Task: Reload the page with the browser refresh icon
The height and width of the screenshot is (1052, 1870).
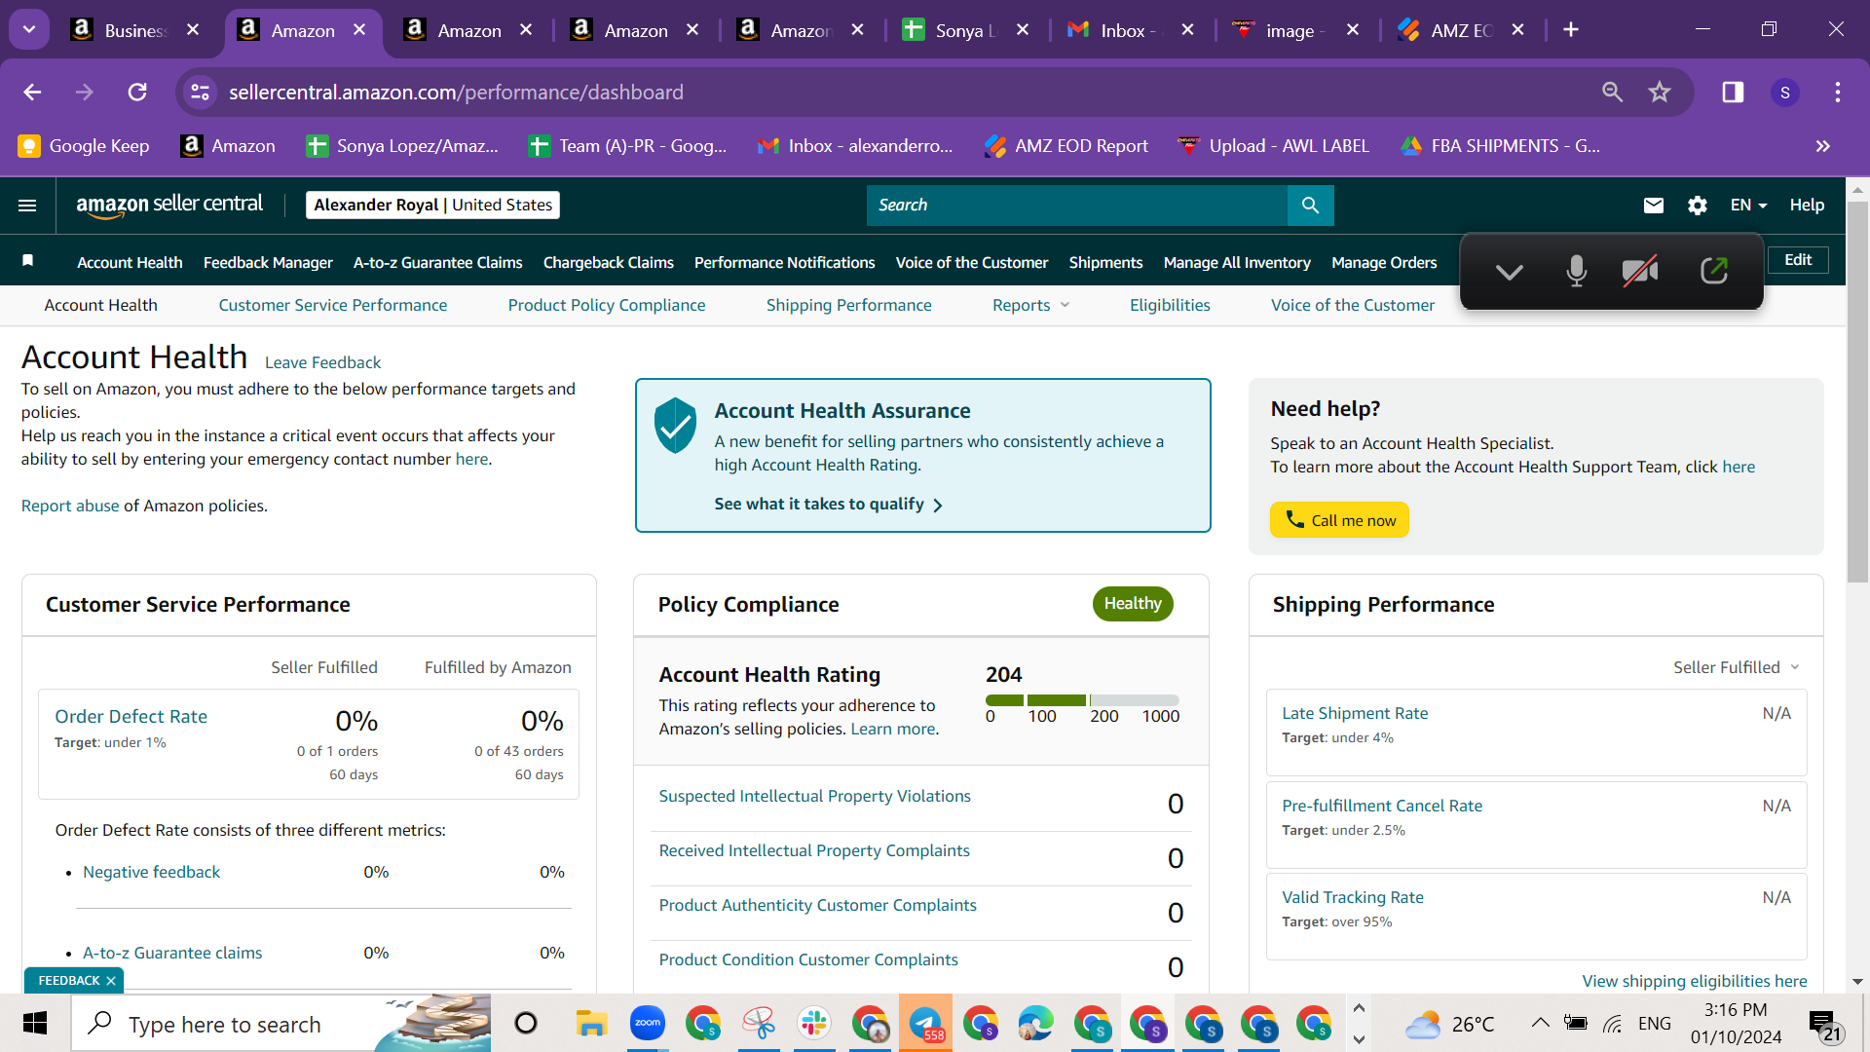Action: (x=137, y=93)
